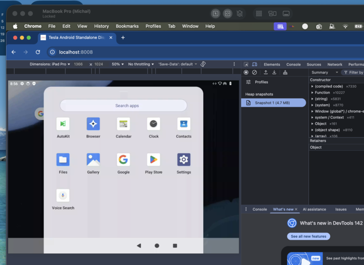Expand the (compiled code) constructor row
Screen dimensions: 364x265
point(312,86)
